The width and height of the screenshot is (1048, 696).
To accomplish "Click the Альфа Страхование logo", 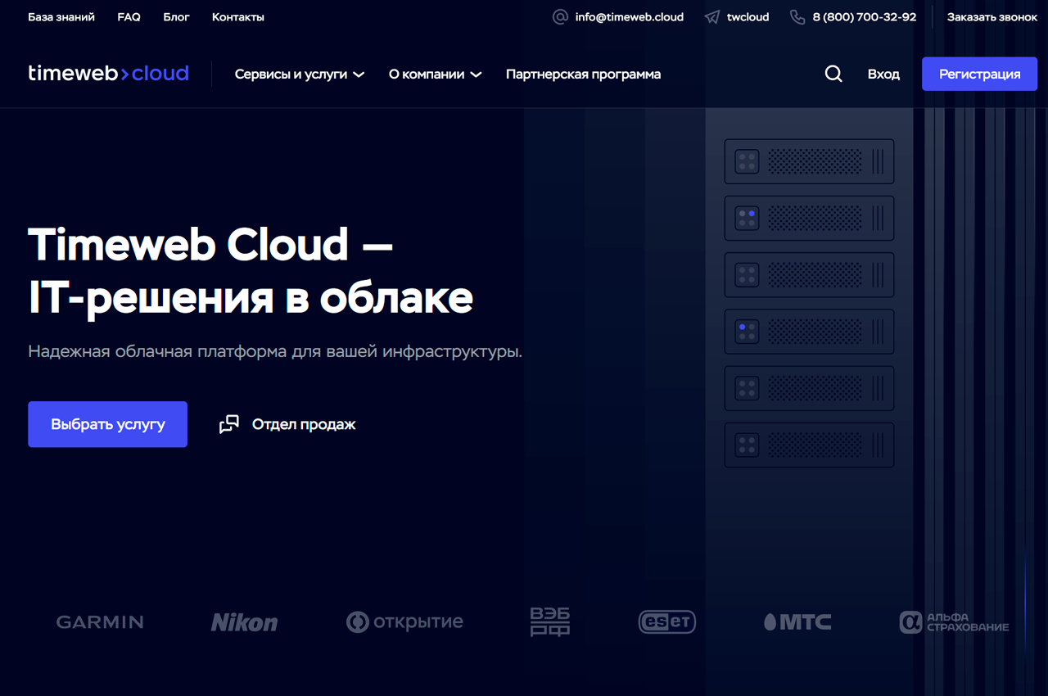I will click(x=954, y=622).
